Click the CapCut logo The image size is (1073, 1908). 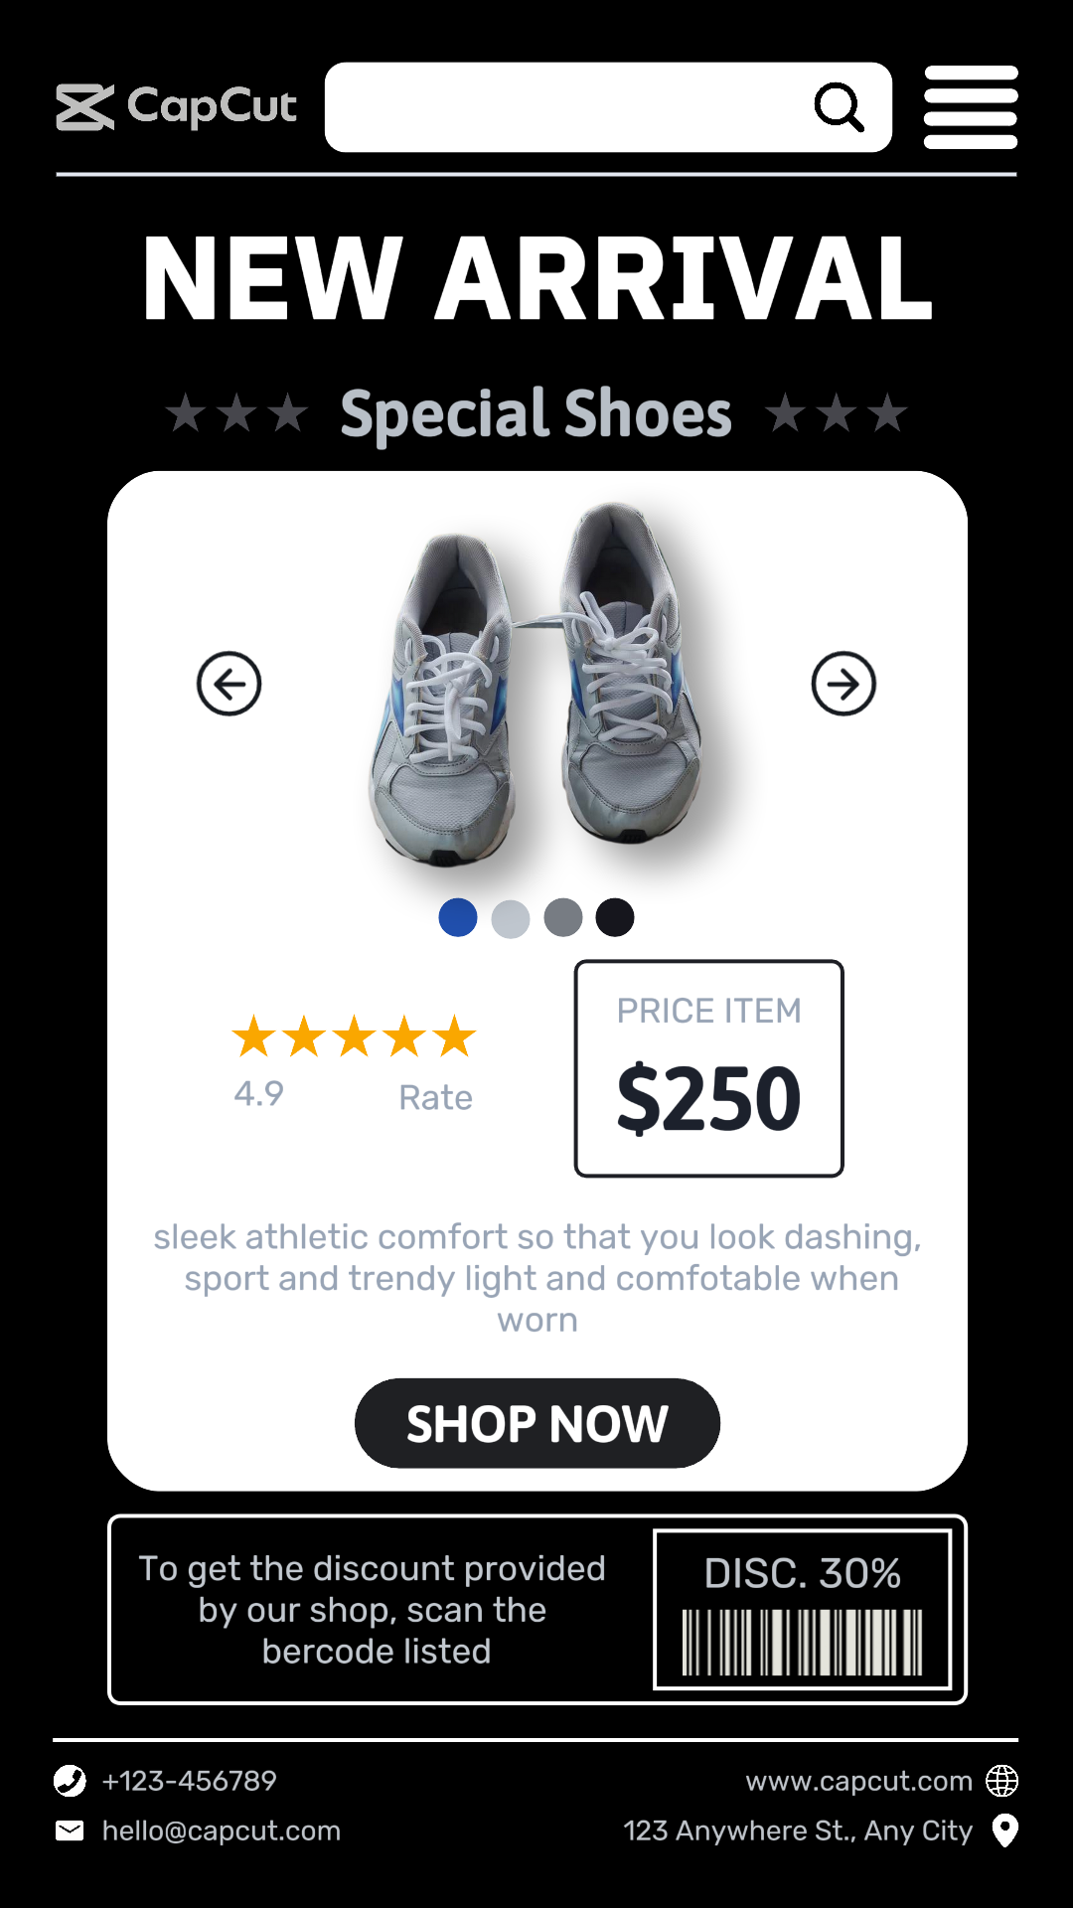point(177,107)
